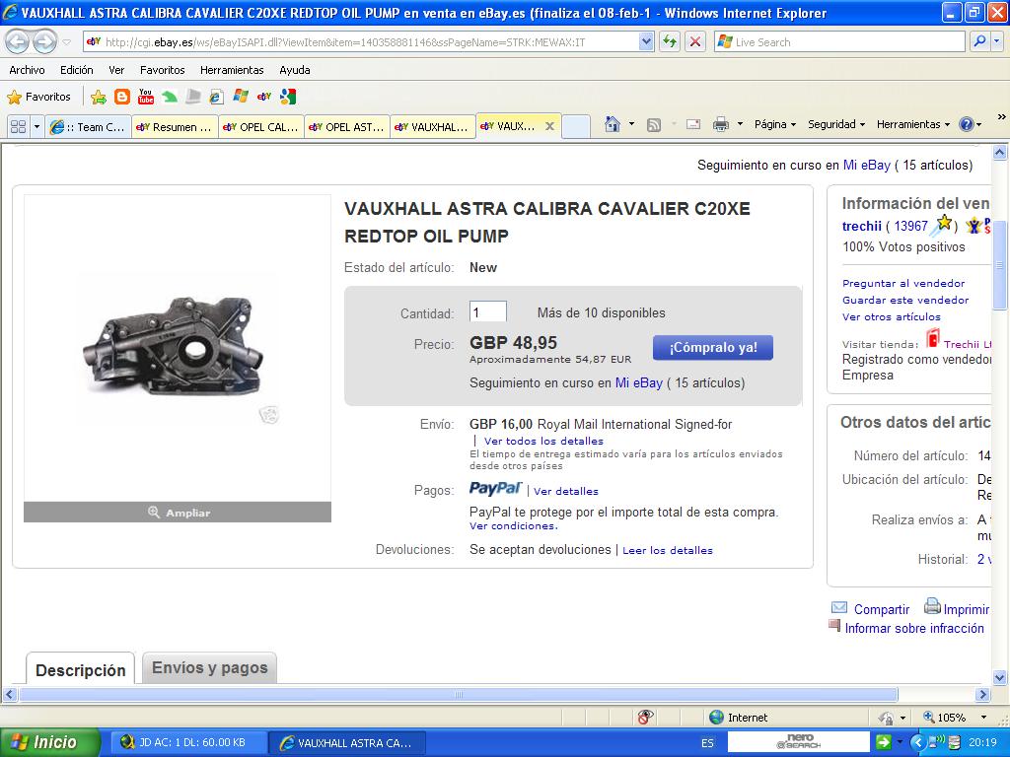Viewport: 1010px width, 757px height.
Task: Open 'Ver todos los detalles' shipping link
Action: [x=543, y=441]
